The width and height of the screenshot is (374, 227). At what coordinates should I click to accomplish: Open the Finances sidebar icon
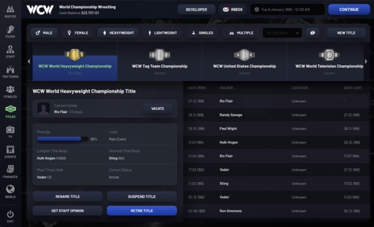pos(11,172)
